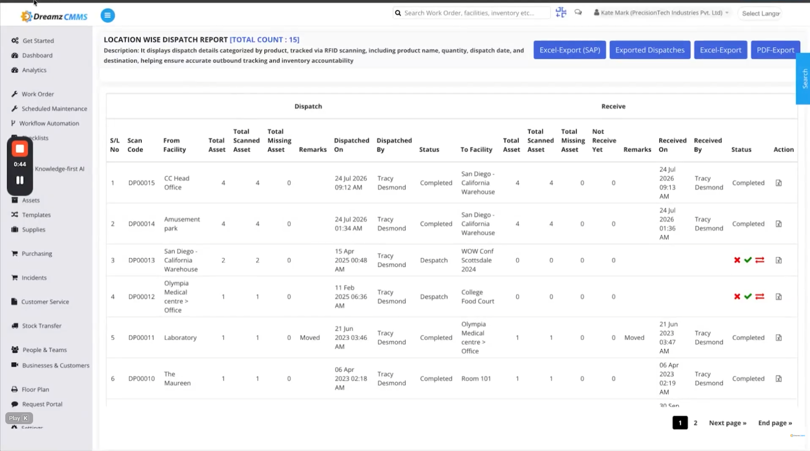Open Supplies in sidebar
The height and width of the screenshot is (451, 810).
click(x=29, y=229)
